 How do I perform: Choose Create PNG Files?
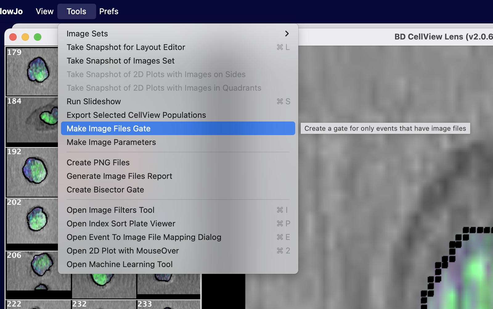click(178, 163)
